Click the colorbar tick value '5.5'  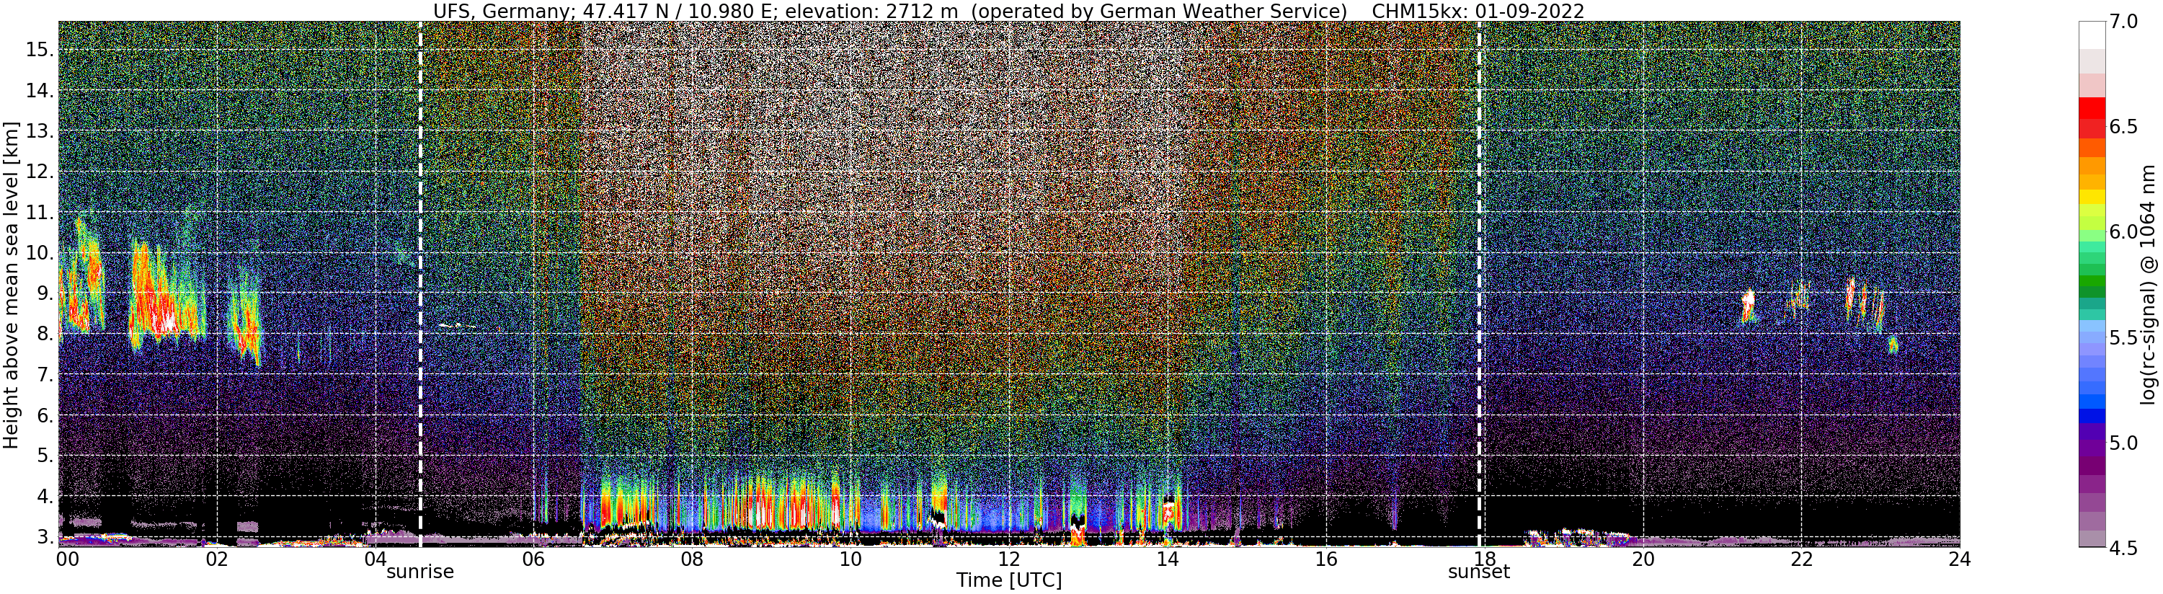click(2124, 338)
